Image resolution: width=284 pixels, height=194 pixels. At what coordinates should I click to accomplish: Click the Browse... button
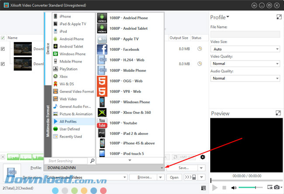pos(143,177)
